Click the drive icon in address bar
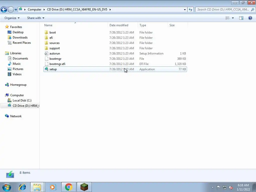 [x=20, y=9]
